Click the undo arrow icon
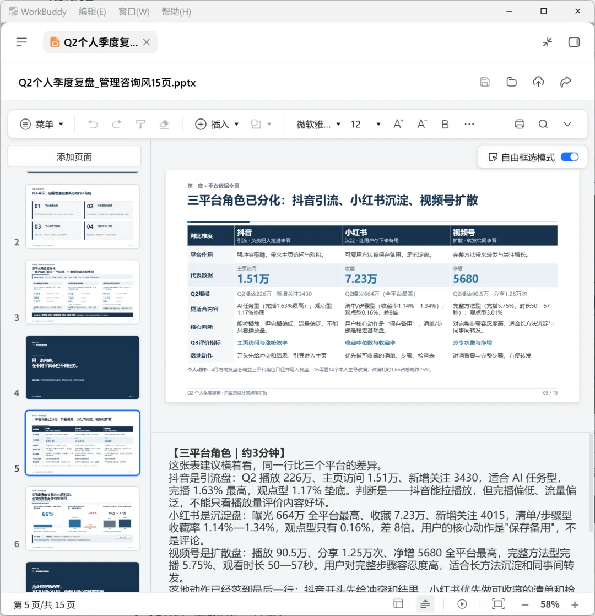The width and height of the screenshot is (595, 616). click(x=93, y=124)
